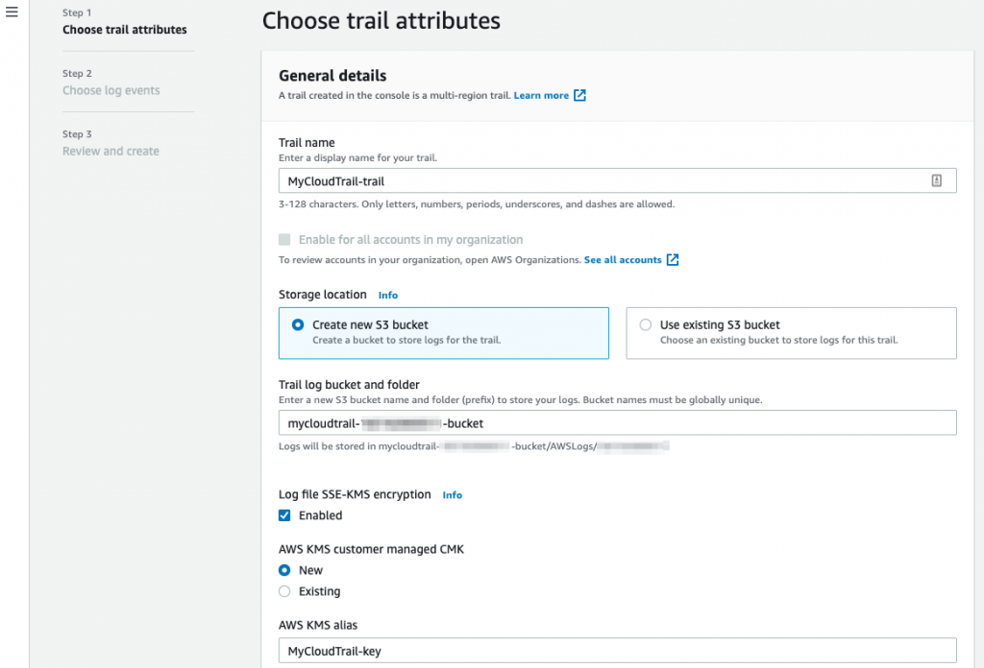Click the 'Logs will be stored in' helper text

pos(474,446)
